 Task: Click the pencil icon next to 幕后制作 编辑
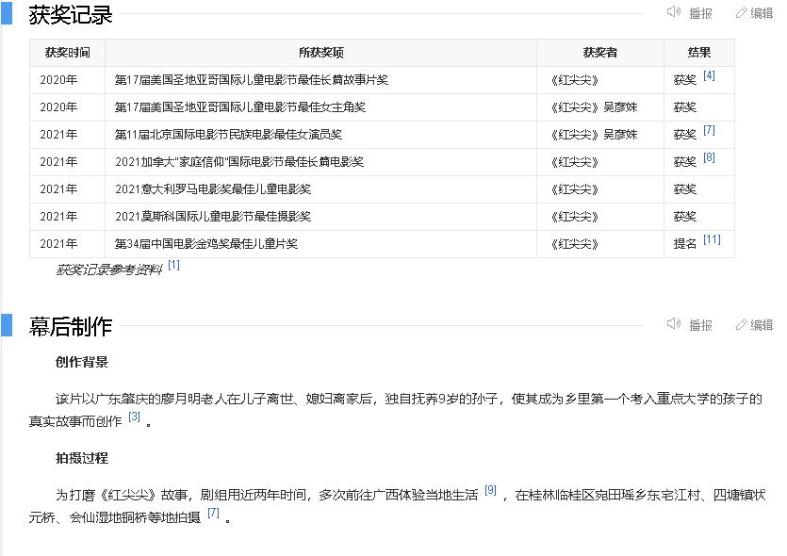click(x=741, y=325)
